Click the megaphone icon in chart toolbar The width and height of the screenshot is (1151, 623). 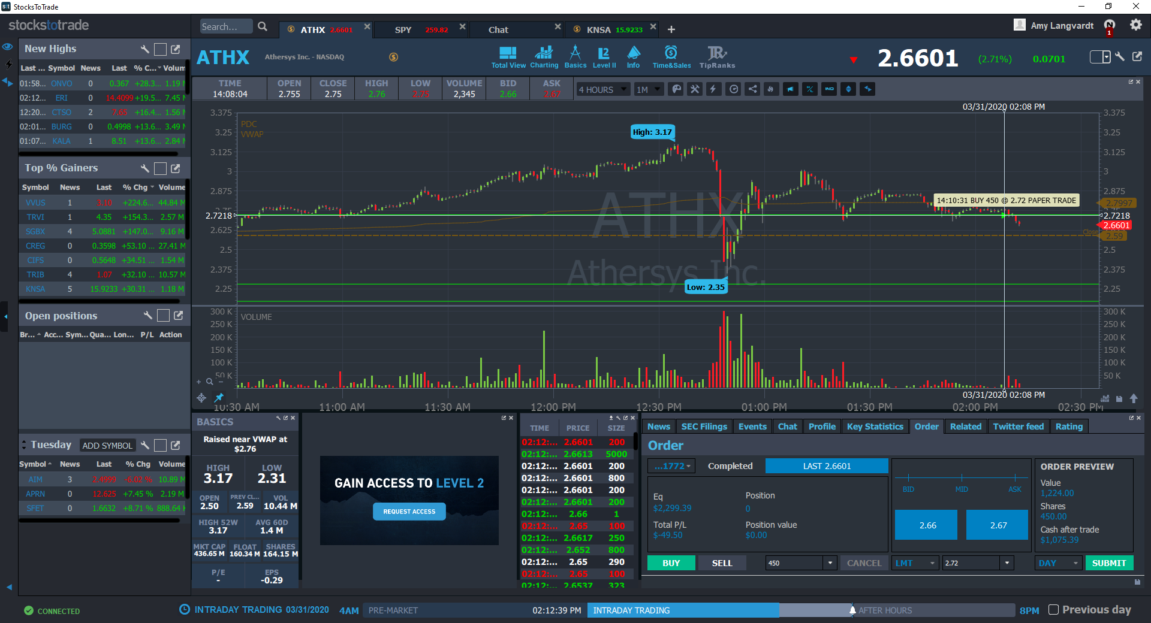(791, 89)
